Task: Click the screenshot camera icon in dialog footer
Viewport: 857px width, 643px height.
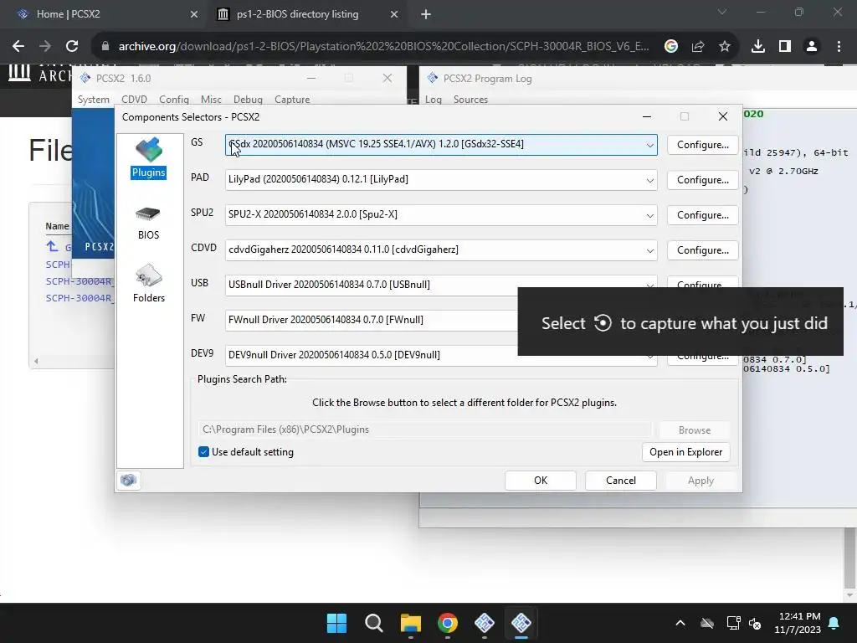Action: (128, 480)
